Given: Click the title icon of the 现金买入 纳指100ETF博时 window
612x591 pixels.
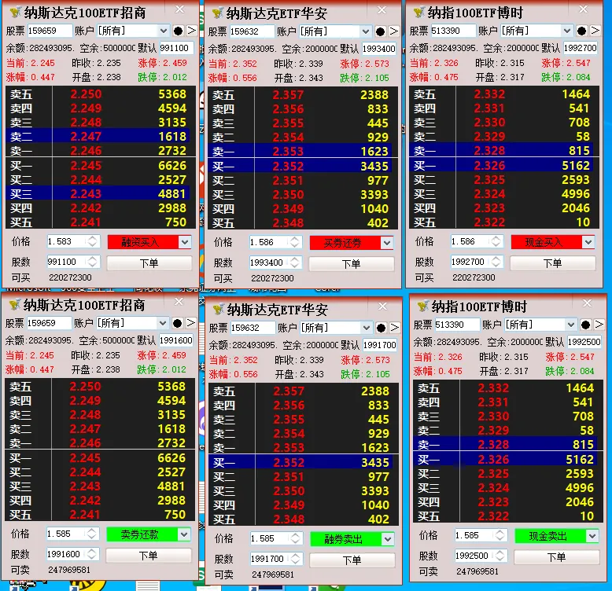Looking at the screenshot, I should point(418,13).
